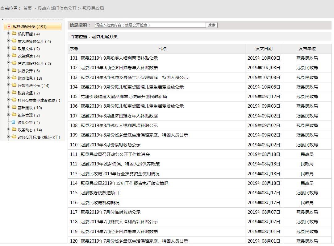Click the 搜索 search button
Screen dimensions: 334x246
[212, 25]
